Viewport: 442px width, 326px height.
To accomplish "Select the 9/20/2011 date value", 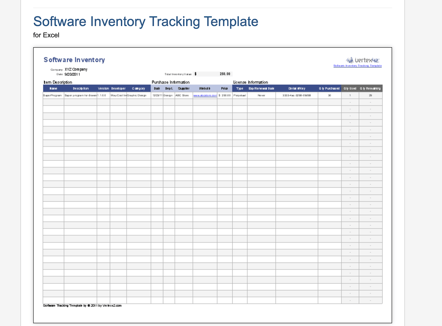I will pos(72,74).
